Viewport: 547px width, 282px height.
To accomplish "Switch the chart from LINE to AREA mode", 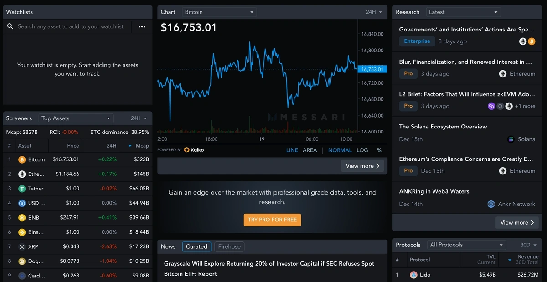I will [310, 149].
